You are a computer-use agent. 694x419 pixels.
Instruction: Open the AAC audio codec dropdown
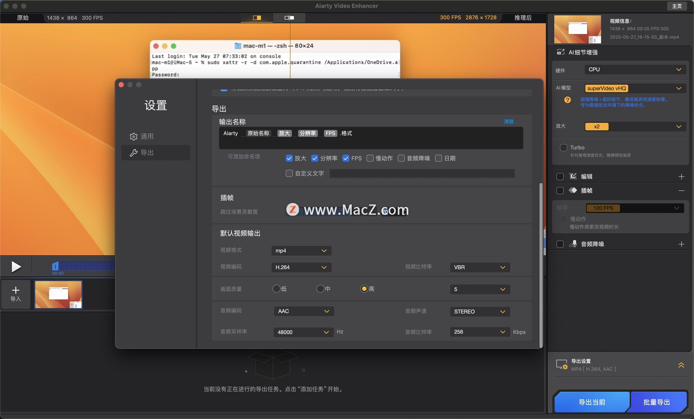click(304, 311)
